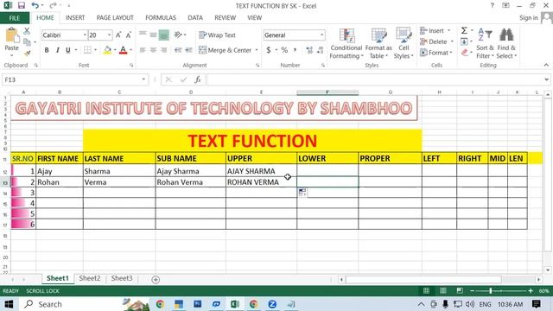Click the Find & Select binoculars icon
The width and height of the screenshot is (553, 311).
(x=506, y=35)
